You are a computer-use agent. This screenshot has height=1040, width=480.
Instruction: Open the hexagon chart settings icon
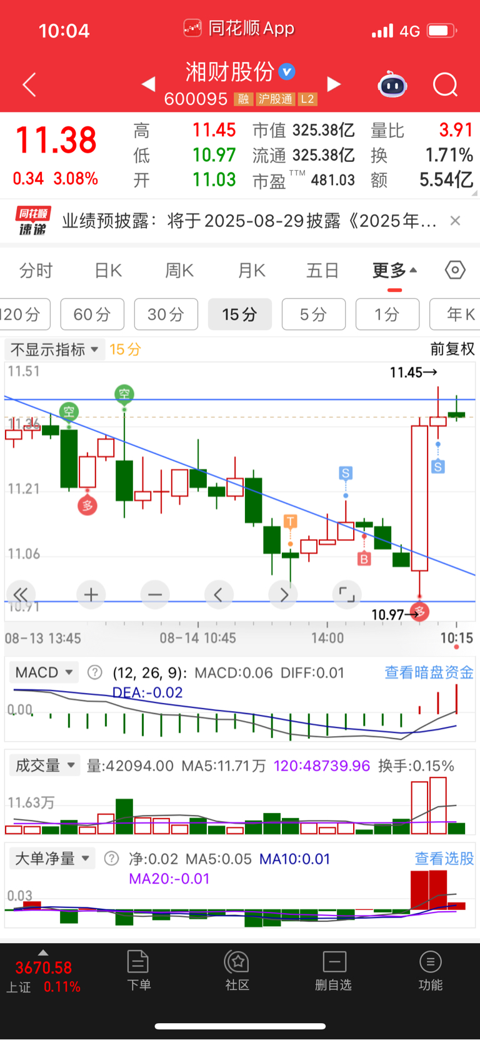click(x=455, y=270)
